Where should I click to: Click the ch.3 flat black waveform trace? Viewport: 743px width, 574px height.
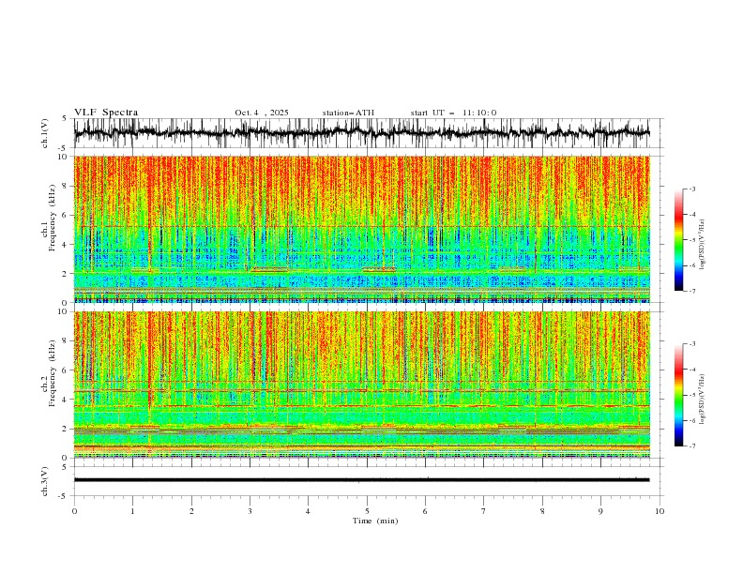point(362,480)
